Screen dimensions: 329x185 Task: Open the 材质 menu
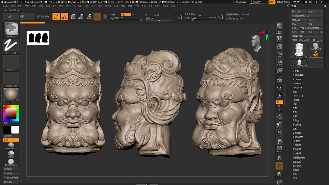point(87,6)
